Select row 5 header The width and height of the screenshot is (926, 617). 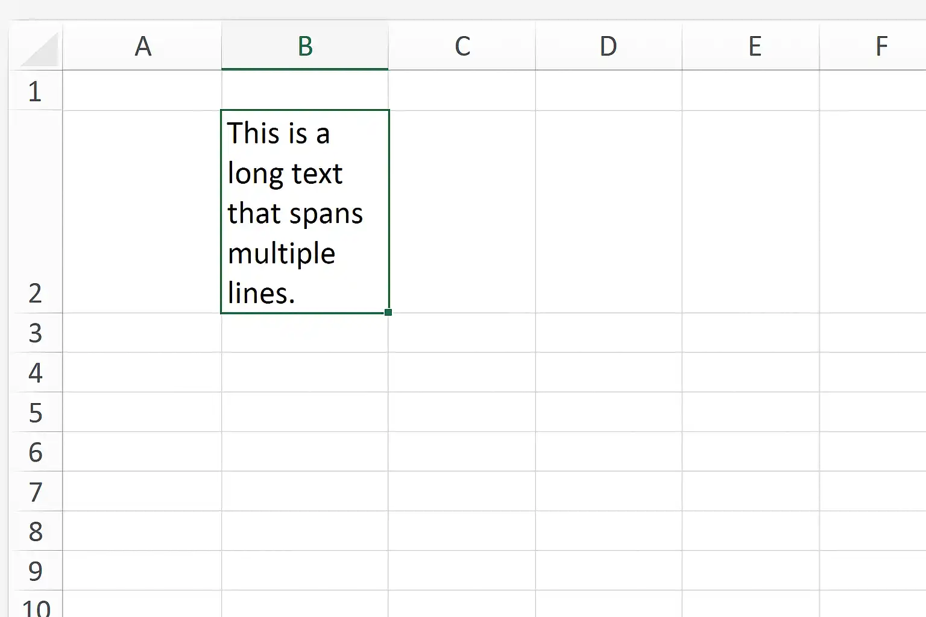pyautogui.click(x=36, y=412)
